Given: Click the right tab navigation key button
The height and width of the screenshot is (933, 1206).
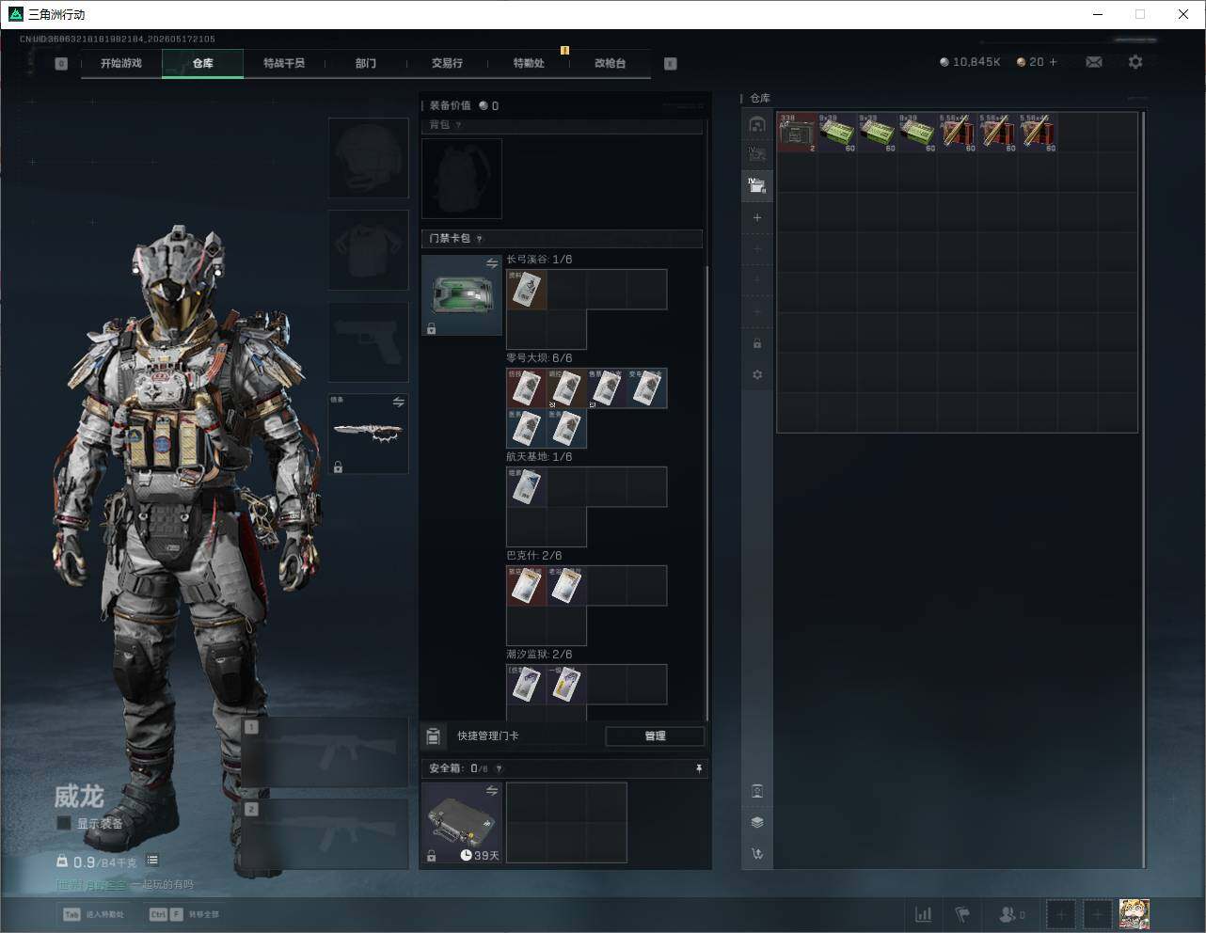Looking at the screenshot, I should [x=671, y=64].
